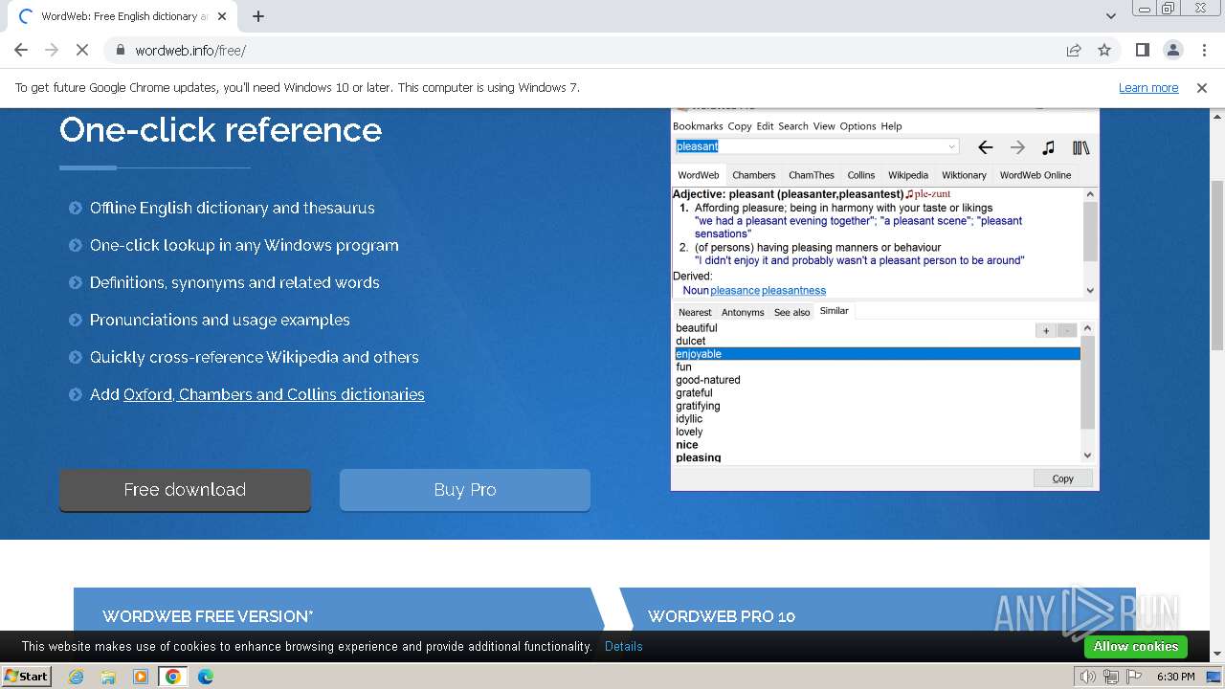View site information lock icon
Viewport: 1225px width, 689px height.
(x=121, y=51)
